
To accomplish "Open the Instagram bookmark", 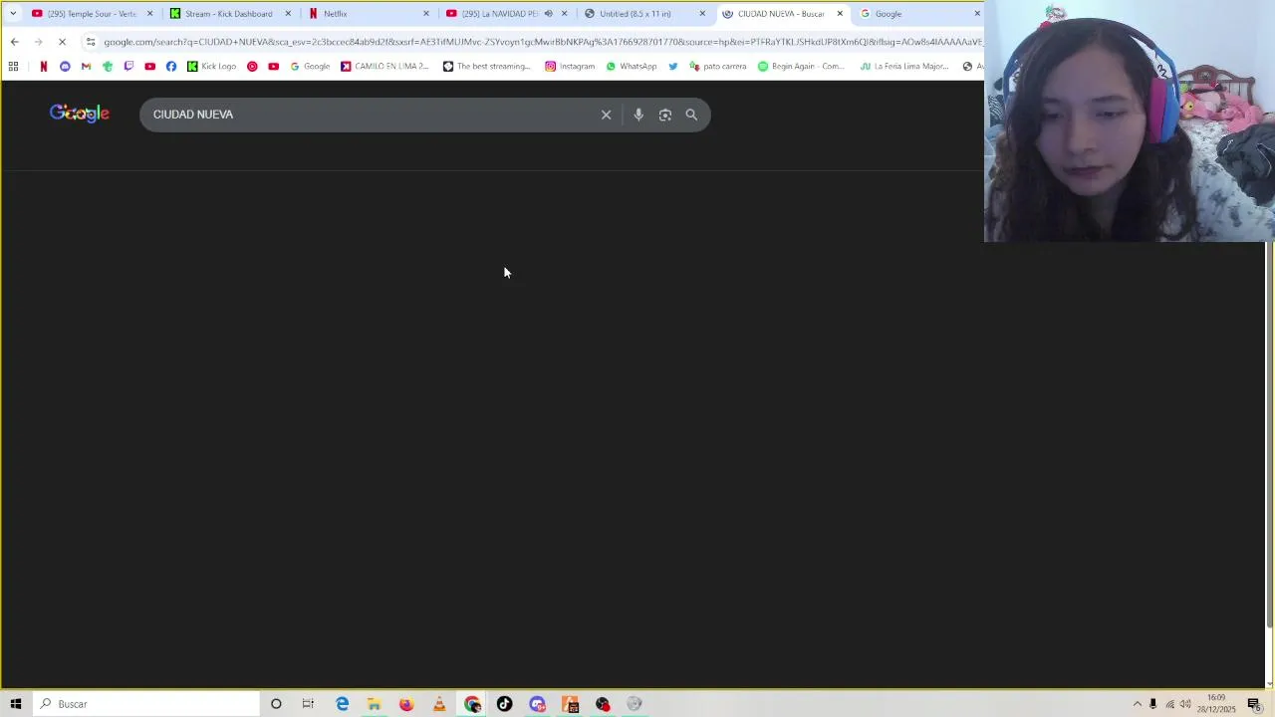I will tap(570, 67).
